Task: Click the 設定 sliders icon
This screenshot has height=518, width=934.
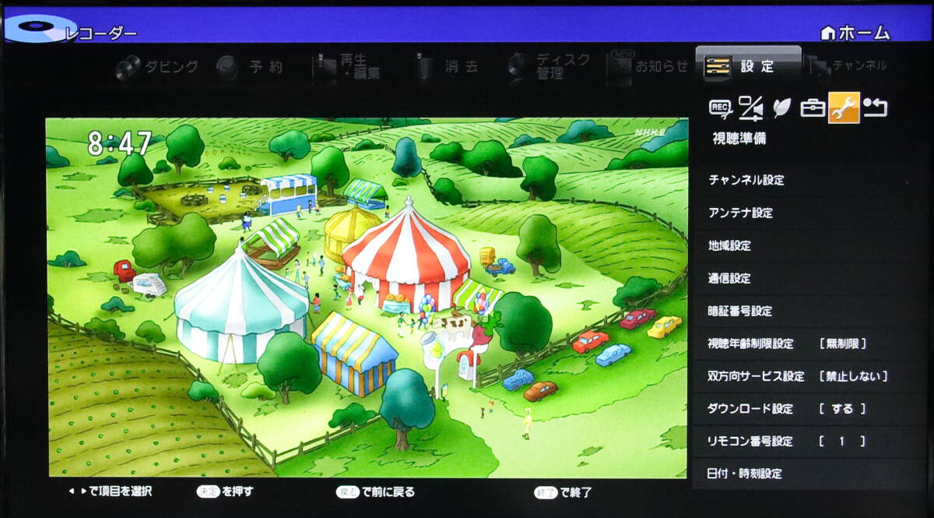Action: pyautogui.click(x=717, y=67)
